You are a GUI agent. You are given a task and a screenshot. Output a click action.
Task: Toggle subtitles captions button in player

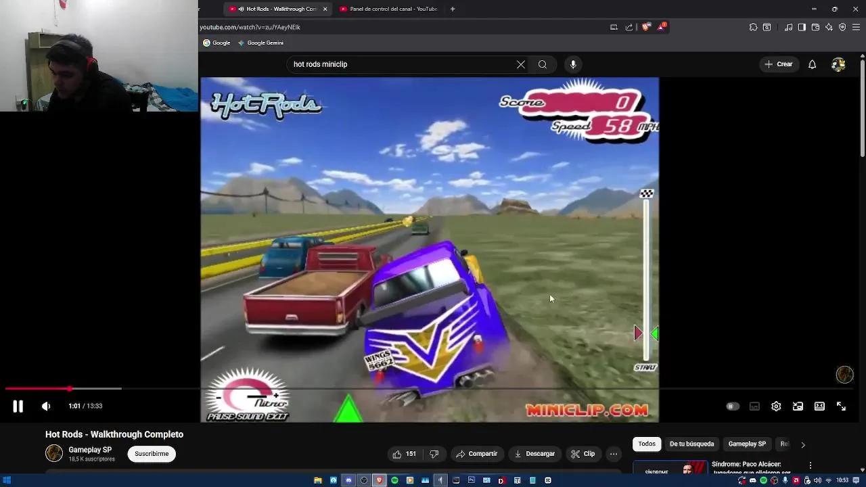pyautogui.click(x=754, y=407)
